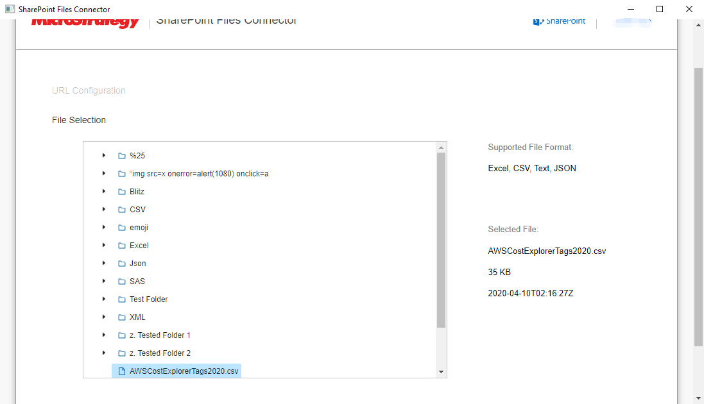704x404 pixels.
Task: Click the page's vertical scrollbar thumb
Action: click(699, 205)
